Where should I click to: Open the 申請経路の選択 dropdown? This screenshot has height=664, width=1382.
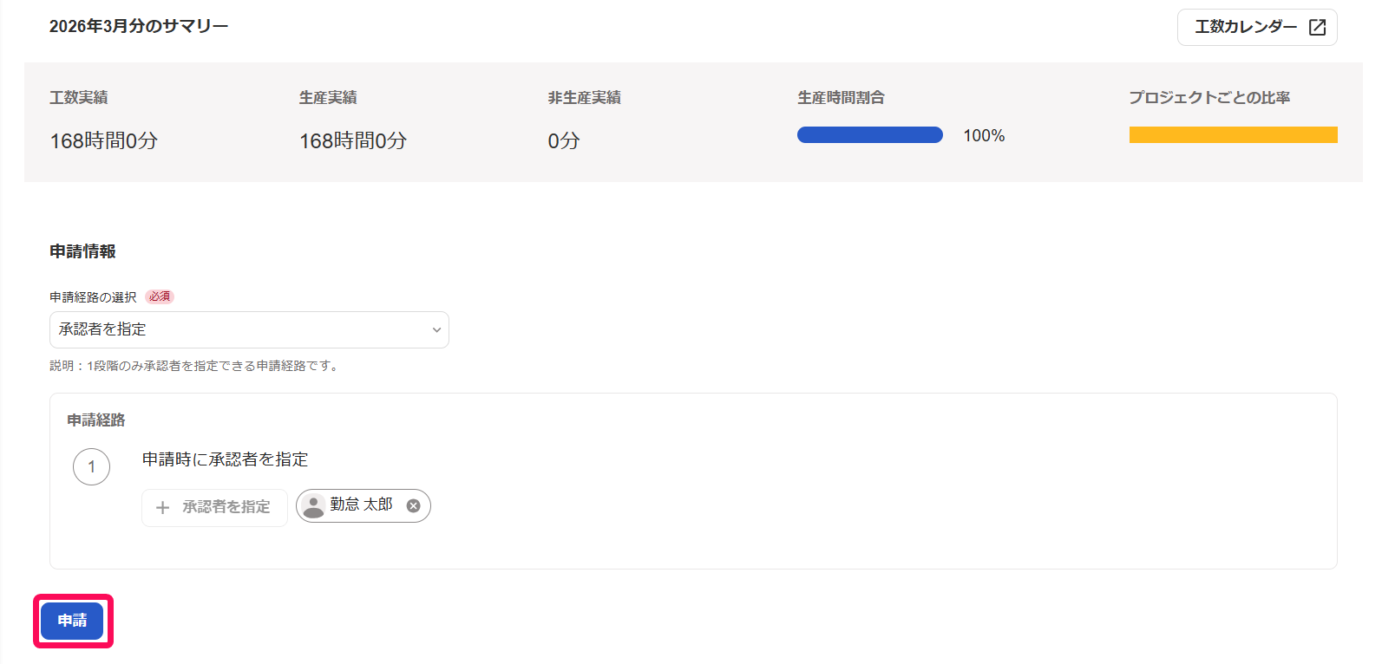click(249, 330)
